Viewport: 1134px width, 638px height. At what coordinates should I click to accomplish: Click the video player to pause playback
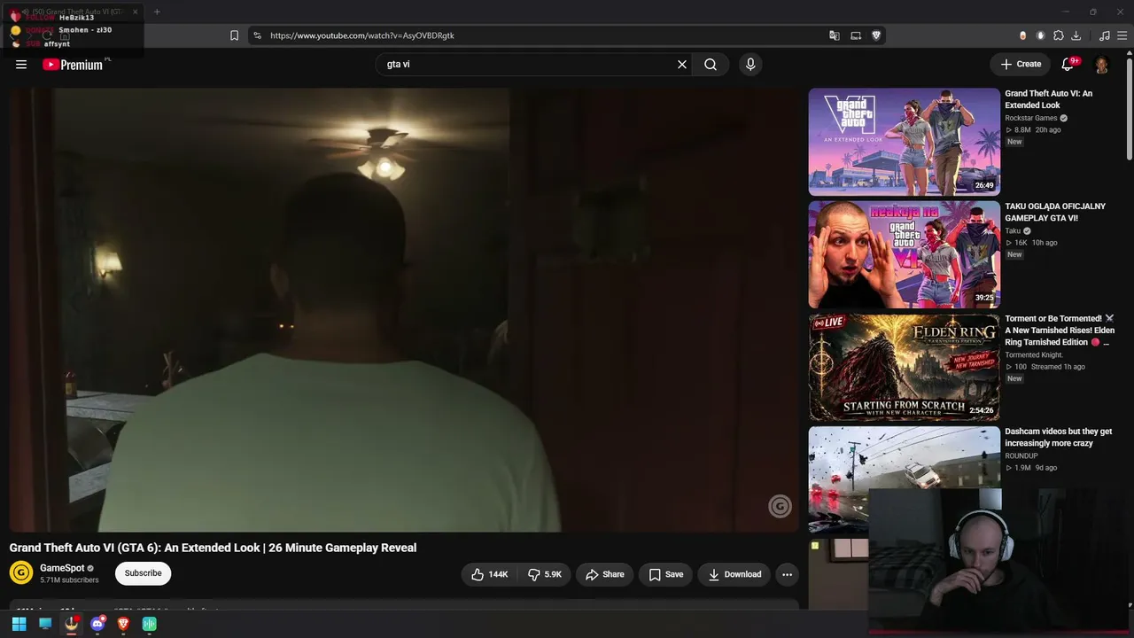pyautogui.click(x=404, y=309)
